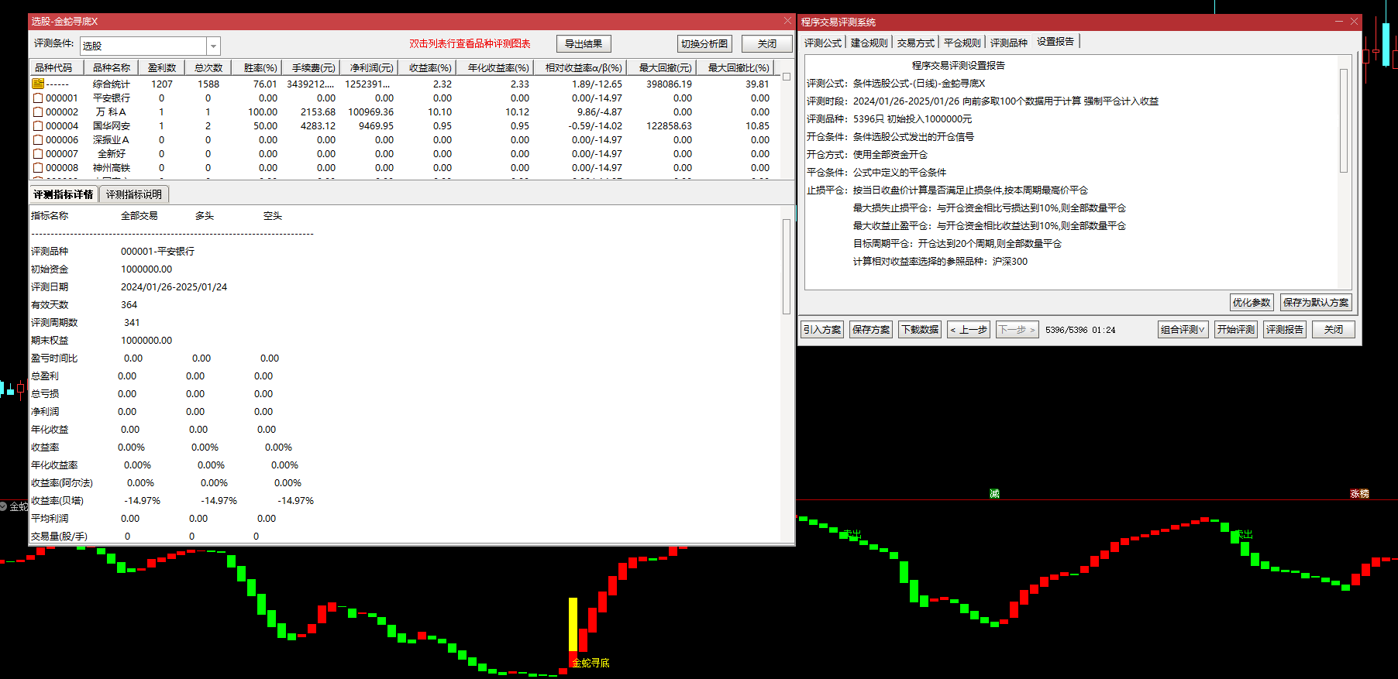The width and height of the screenshot is (1398, 679).
Task: Click the yellow signal bar on indicator chart
Action: (x=573, y=624)
